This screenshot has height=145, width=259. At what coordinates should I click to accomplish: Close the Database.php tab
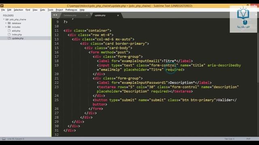[87, 15]
